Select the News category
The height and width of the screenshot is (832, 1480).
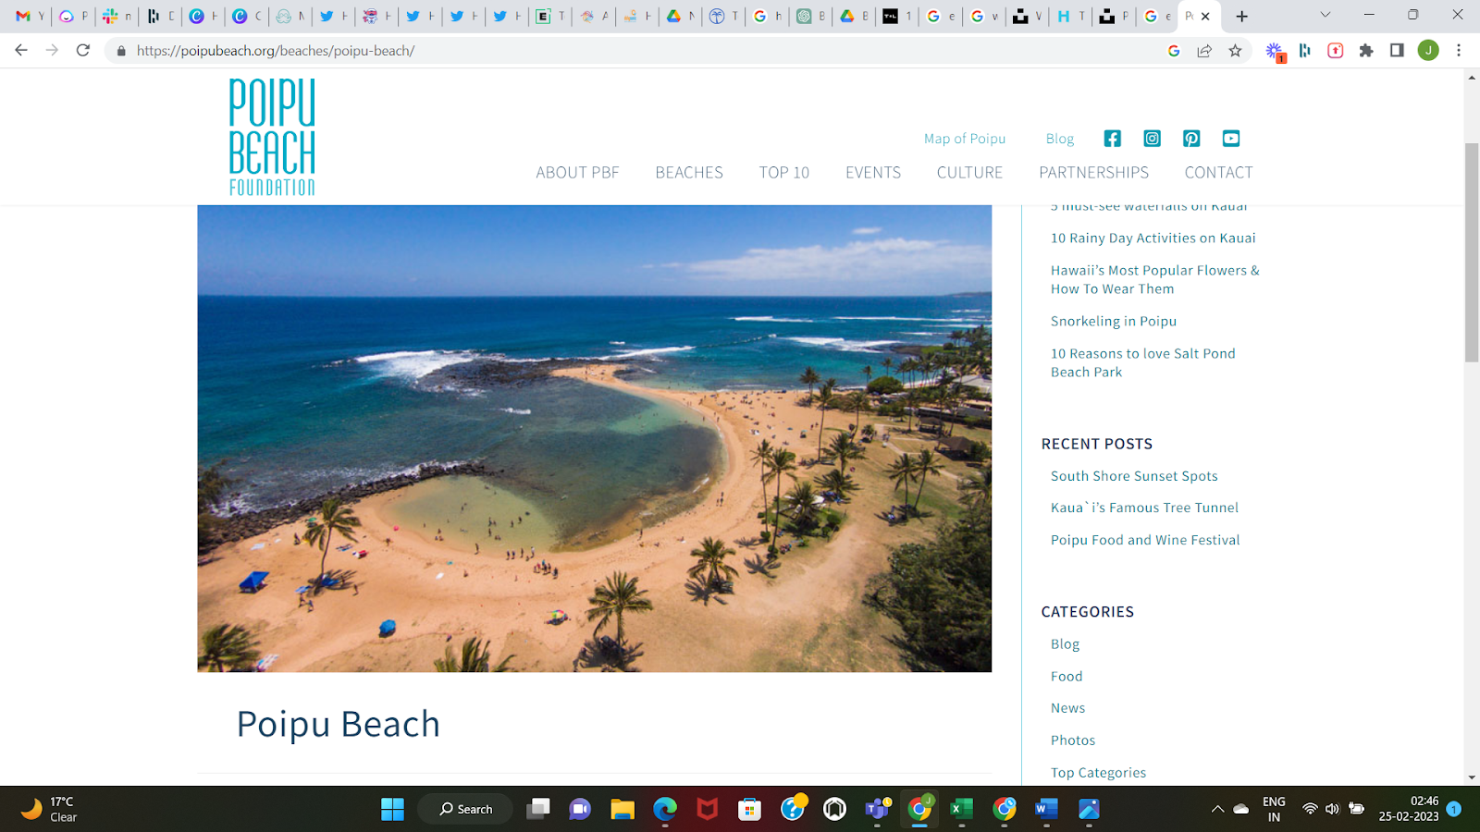tap(1067, 708)
